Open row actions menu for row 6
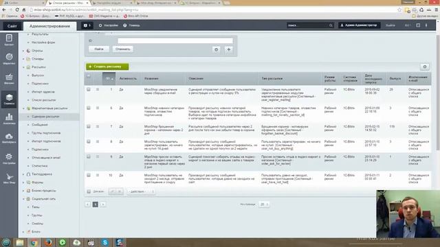Screen dimensions: 440x247 98,108
